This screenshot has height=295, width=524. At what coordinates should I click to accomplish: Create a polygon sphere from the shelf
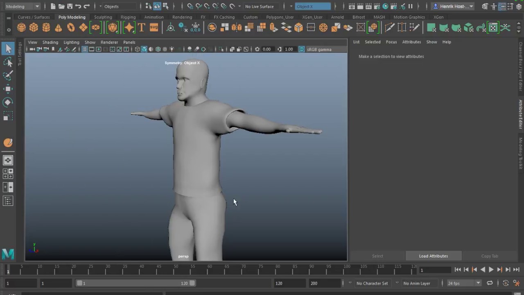(x=22, y=28)
